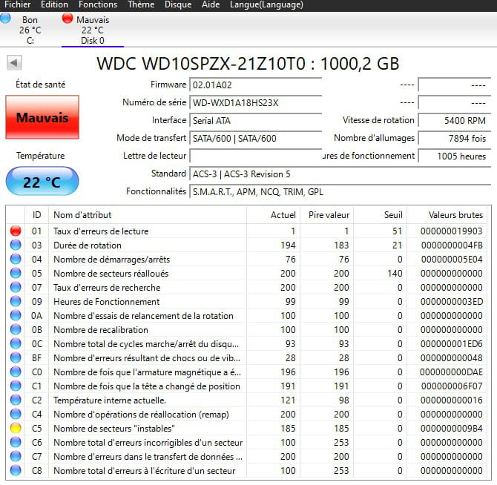Screen dimensions: 497x485
Task: Select the C: drive Bon tab
Action: pos(30,30)
